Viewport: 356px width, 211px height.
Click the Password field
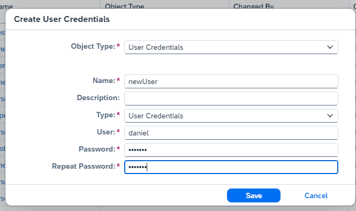coord(231,150)
